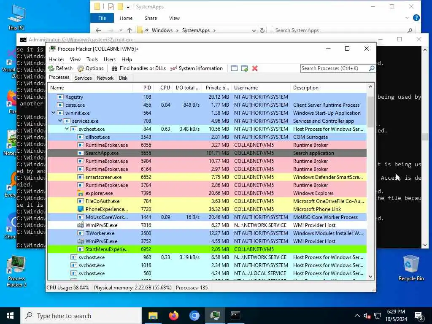The image size is (432, 324).
Task: Click Explorer refresh button near address bar
Action: point(262,30)
